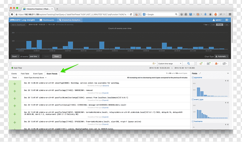The width and height of the screenshot is (242, 142).
Task: Click the bar near 16:06:00 in events chart
Action: point(39,45)
